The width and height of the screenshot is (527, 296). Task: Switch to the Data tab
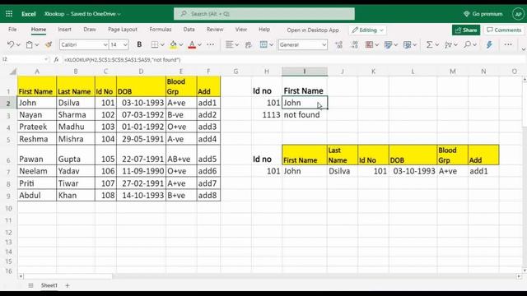pos(189,30)
